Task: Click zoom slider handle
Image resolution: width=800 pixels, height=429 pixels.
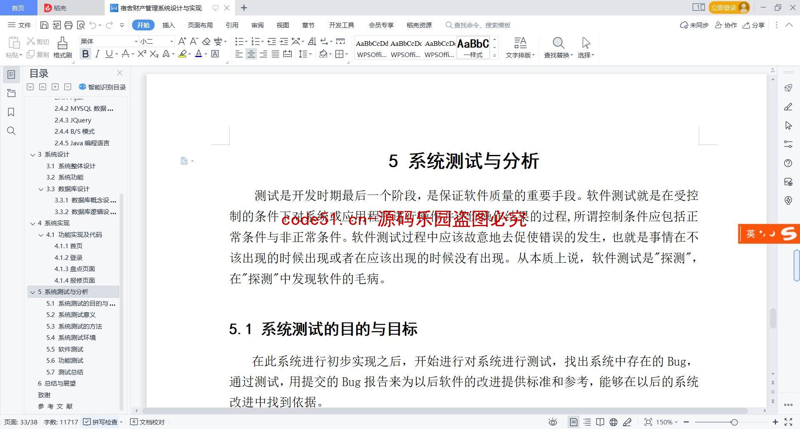Action: 734,422
